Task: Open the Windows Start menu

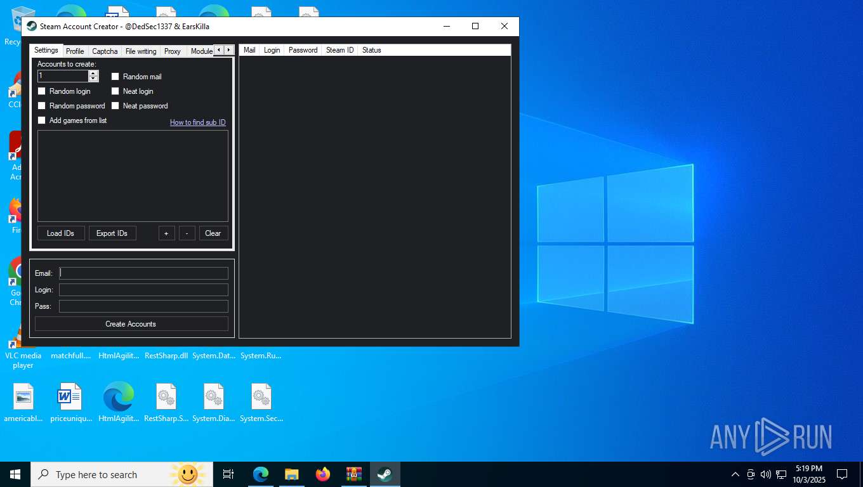Action: click(15, 474)
